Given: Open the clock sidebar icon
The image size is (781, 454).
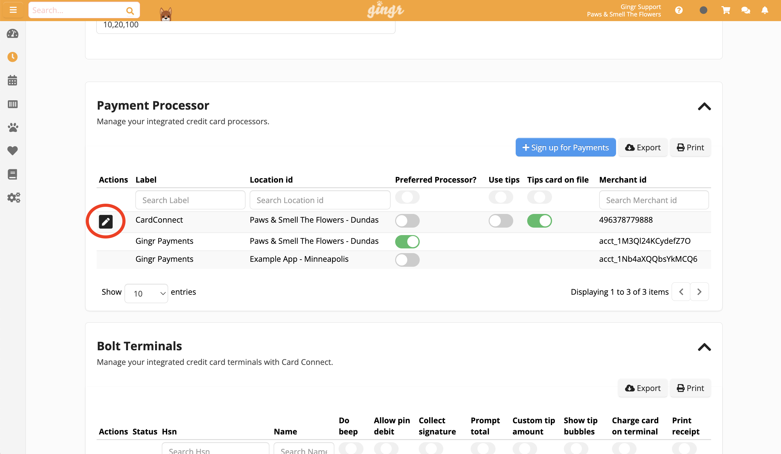Looking at the screenshot, I should pos(12,57).
